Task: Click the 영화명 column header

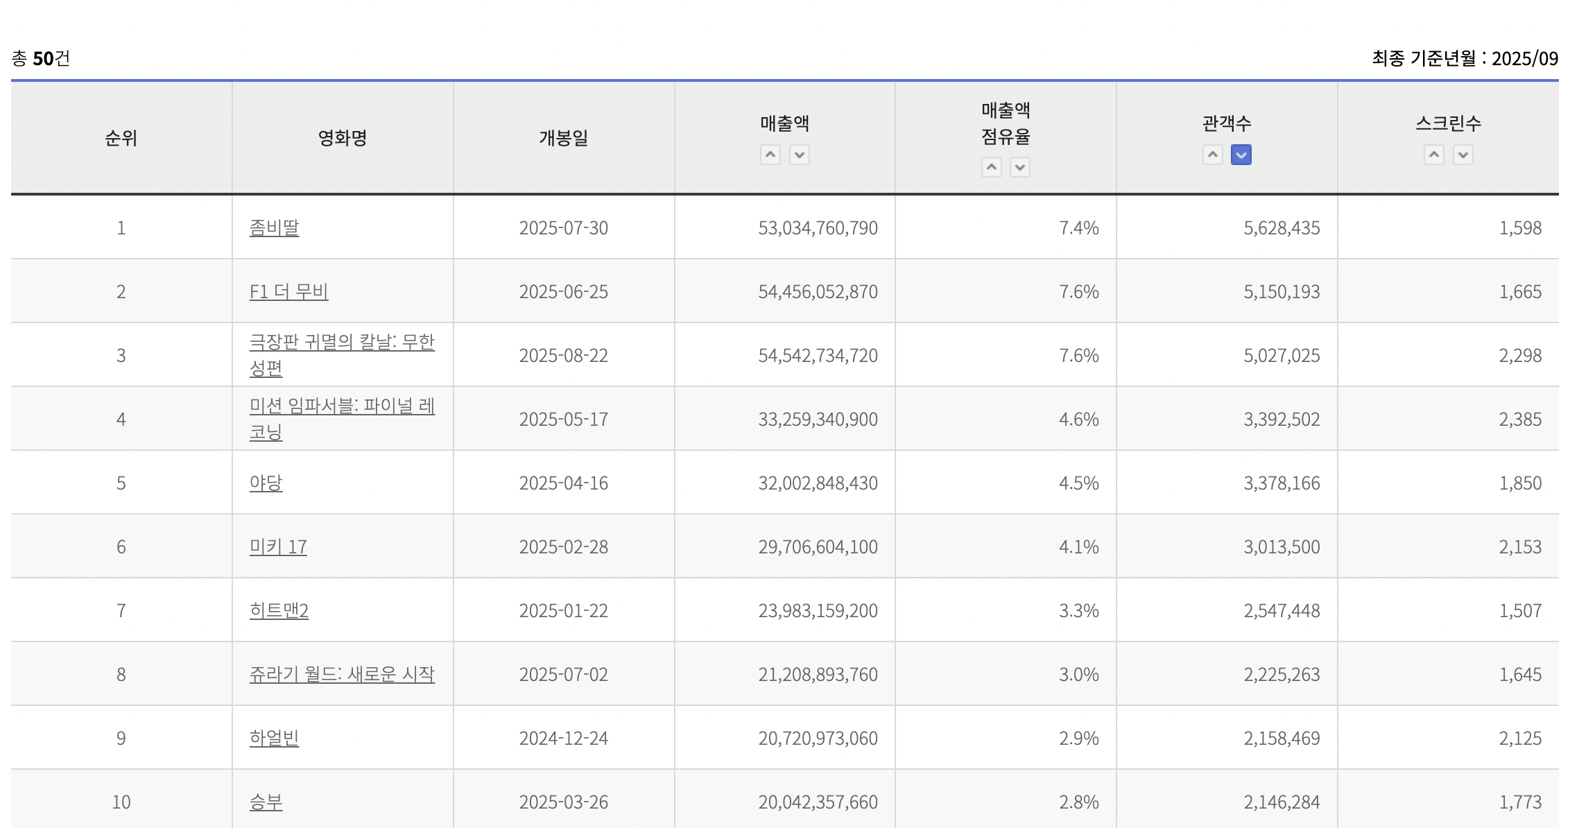Action: [342, 138]
